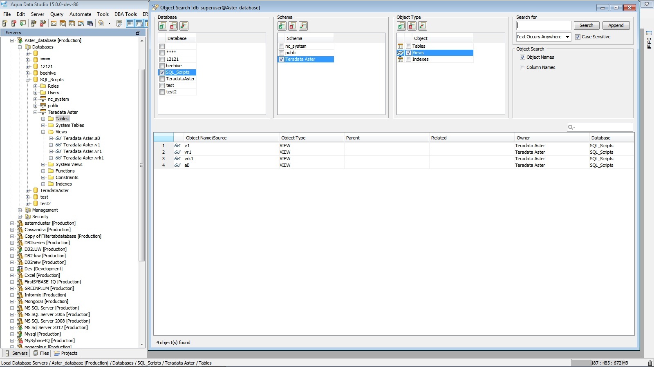The height and width of the screenshot is (367, 654).
Task: Collapse the Views folder in the server tree
Action: click(x=43, y=132)
